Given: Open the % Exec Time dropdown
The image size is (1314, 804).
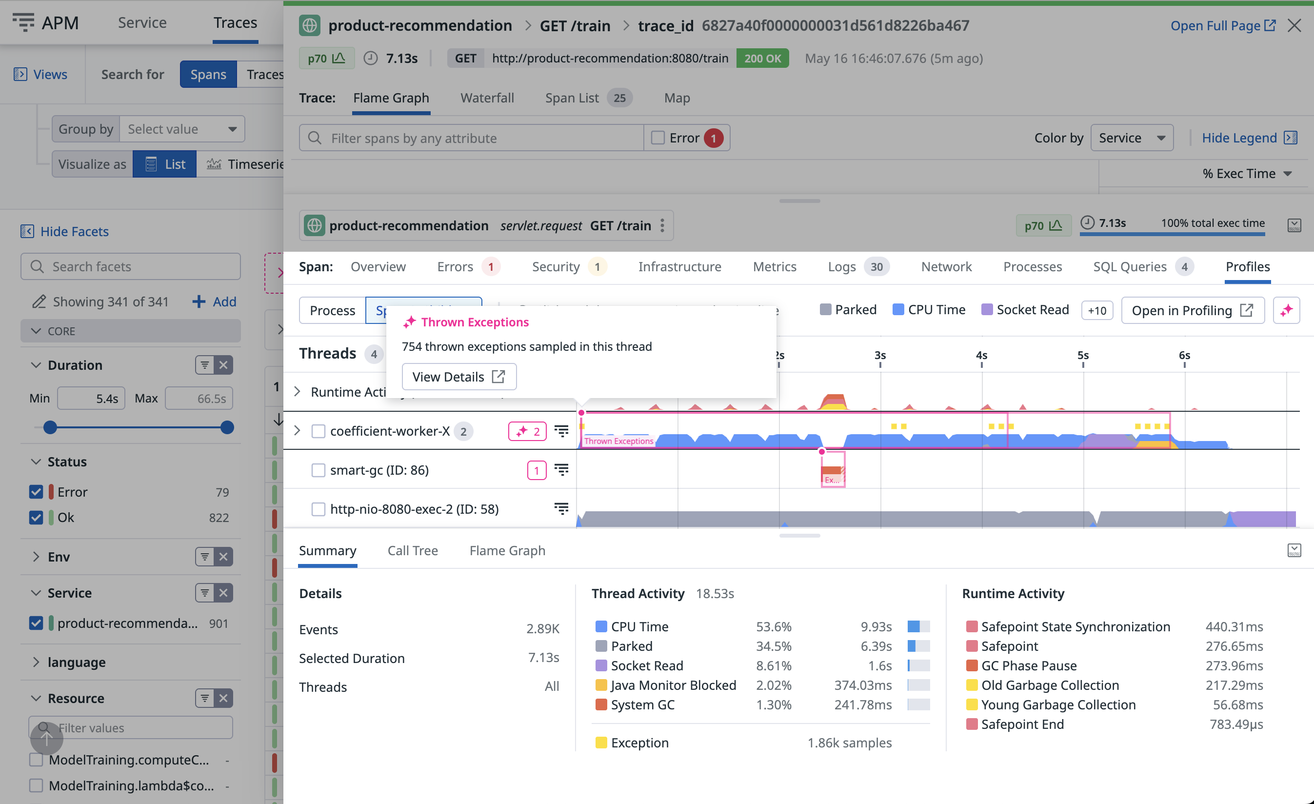Looking at the screenshot, I should [1247, 173].
